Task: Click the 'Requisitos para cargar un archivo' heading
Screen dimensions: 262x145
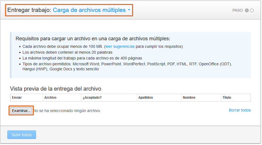Action: pyautogui.click(x=93, y=38)
